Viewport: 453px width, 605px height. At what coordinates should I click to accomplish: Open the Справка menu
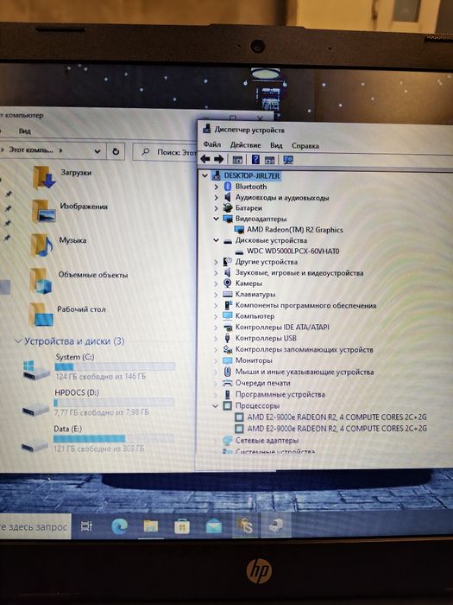[x=305, y=146]
